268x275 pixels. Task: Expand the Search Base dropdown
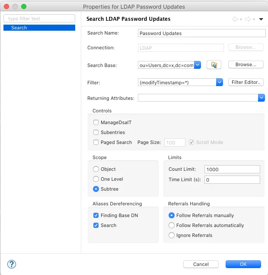pyautogui.click(x=198, y=65)
